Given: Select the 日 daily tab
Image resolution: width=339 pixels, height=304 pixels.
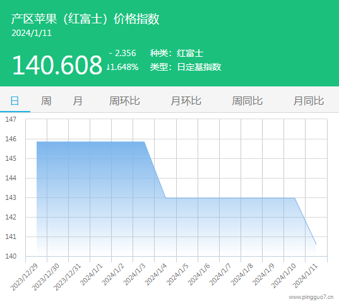Looking at the screenshot, I should (x=15, y=101).
